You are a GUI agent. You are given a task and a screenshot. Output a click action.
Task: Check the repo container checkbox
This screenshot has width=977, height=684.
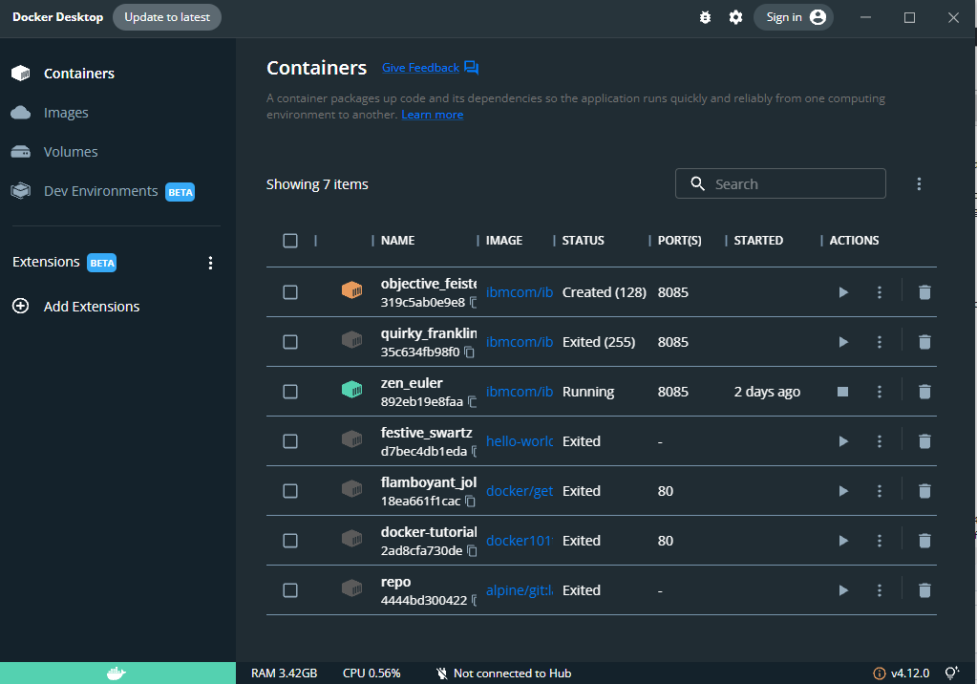click(x=290, y=589)
